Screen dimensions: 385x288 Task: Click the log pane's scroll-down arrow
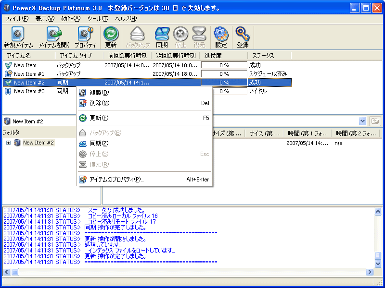378,264
